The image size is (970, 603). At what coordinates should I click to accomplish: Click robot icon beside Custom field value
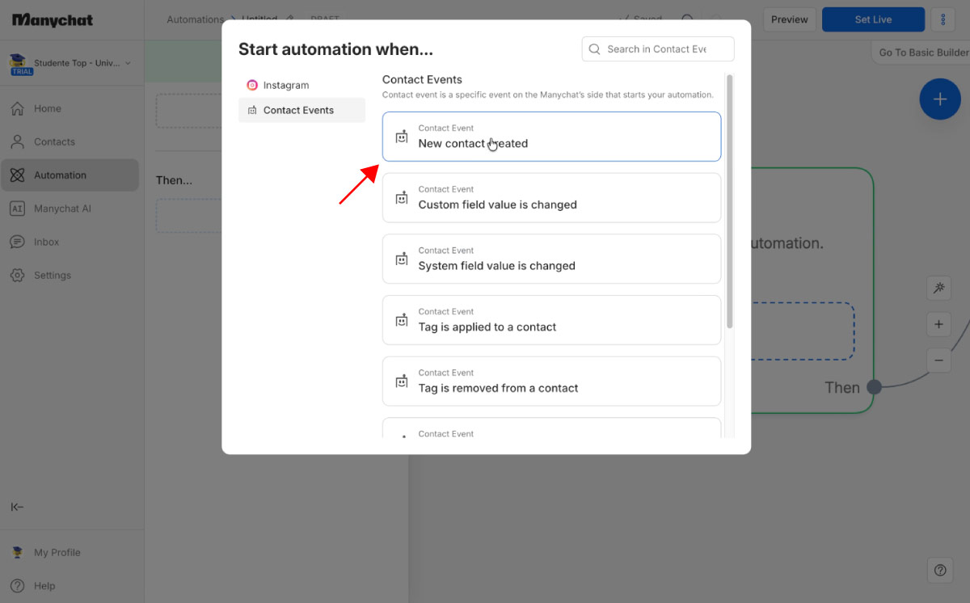[402, 198]
